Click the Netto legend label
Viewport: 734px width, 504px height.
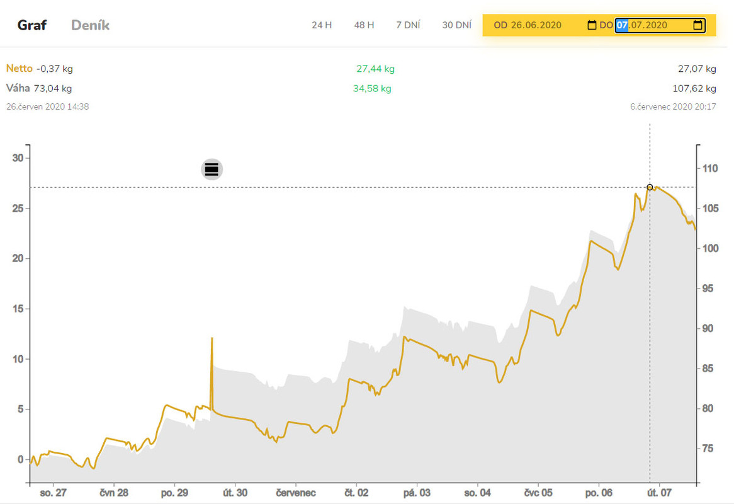point(19,69)
